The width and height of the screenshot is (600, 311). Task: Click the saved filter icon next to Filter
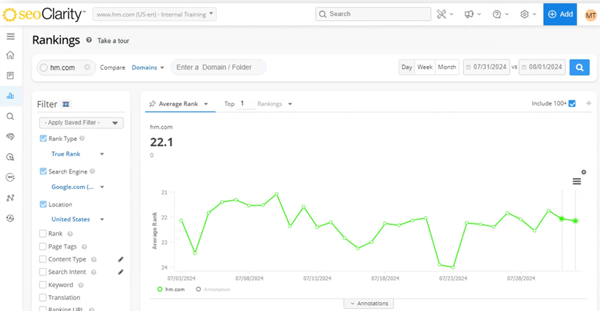coord(66,104)
